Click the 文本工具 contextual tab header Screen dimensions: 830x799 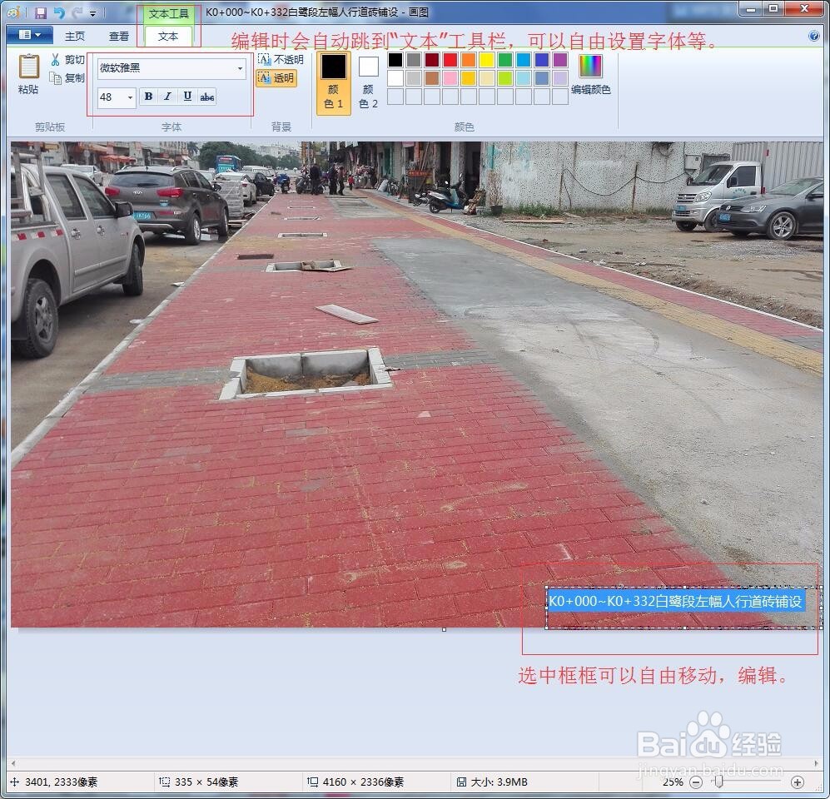click(x=168, y=14)
